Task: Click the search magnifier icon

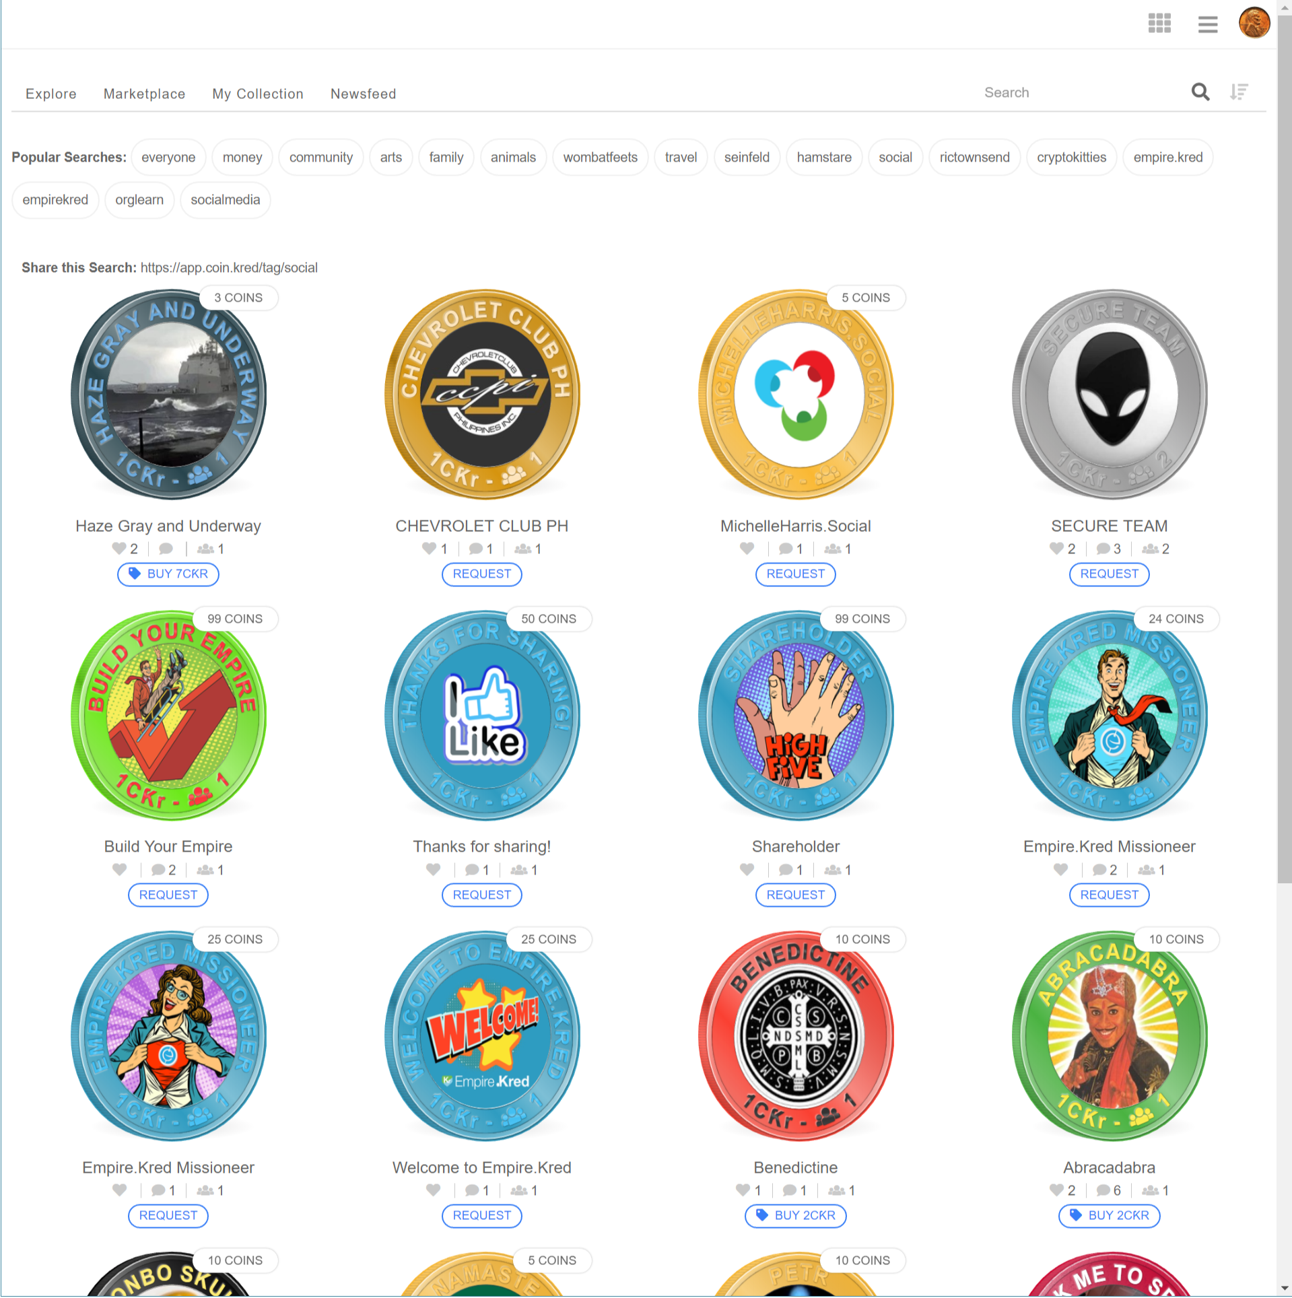Action: point(1200,92)
